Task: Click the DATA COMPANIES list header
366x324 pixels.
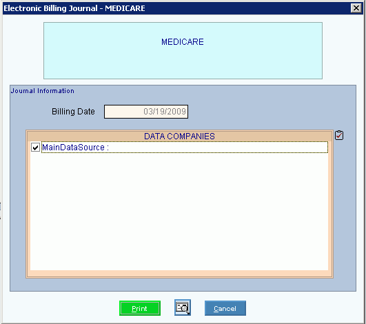Action: [179, 136]
